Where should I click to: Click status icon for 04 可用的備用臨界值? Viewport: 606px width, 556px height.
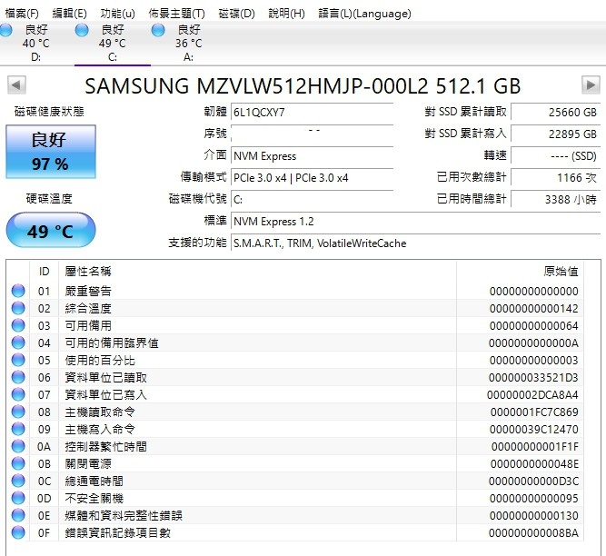18,343
